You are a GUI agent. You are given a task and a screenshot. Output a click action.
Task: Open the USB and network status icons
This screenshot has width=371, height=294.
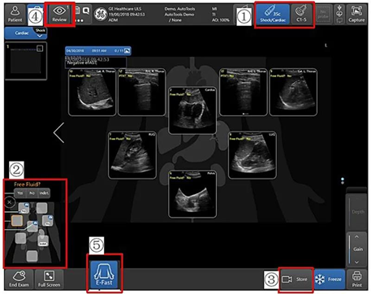coord(339,15)
